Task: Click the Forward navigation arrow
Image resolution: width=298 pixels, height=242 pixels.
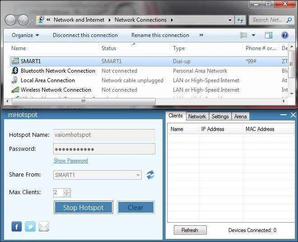Action: tap(23, 20)
